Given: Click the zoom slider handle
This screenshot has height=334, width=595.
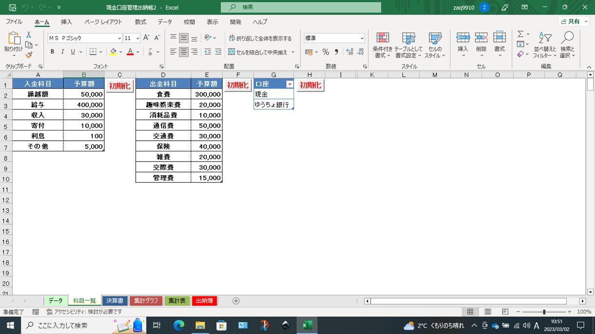Looking at the screenshot, I should (544, 312).
